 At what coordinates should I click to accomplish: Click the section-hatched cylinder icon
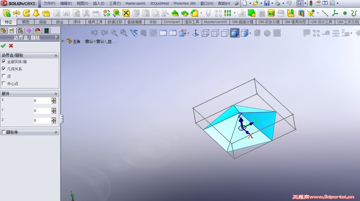[x=301, y=13]
